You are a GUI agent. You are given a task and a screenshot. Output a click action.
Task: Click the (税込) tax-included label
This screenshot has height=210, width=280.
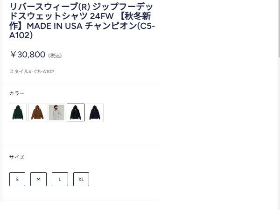(55, 56)
